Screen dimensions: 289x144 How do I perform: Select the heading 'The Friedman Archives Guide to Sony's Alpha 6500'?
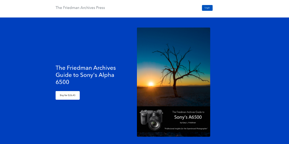[x=86, y=75]
